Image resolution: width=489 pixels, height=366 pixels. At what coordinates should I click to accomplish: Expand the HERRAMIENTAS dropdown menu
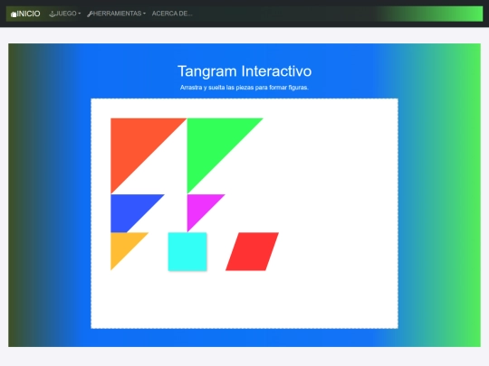[x=116, y=14]
